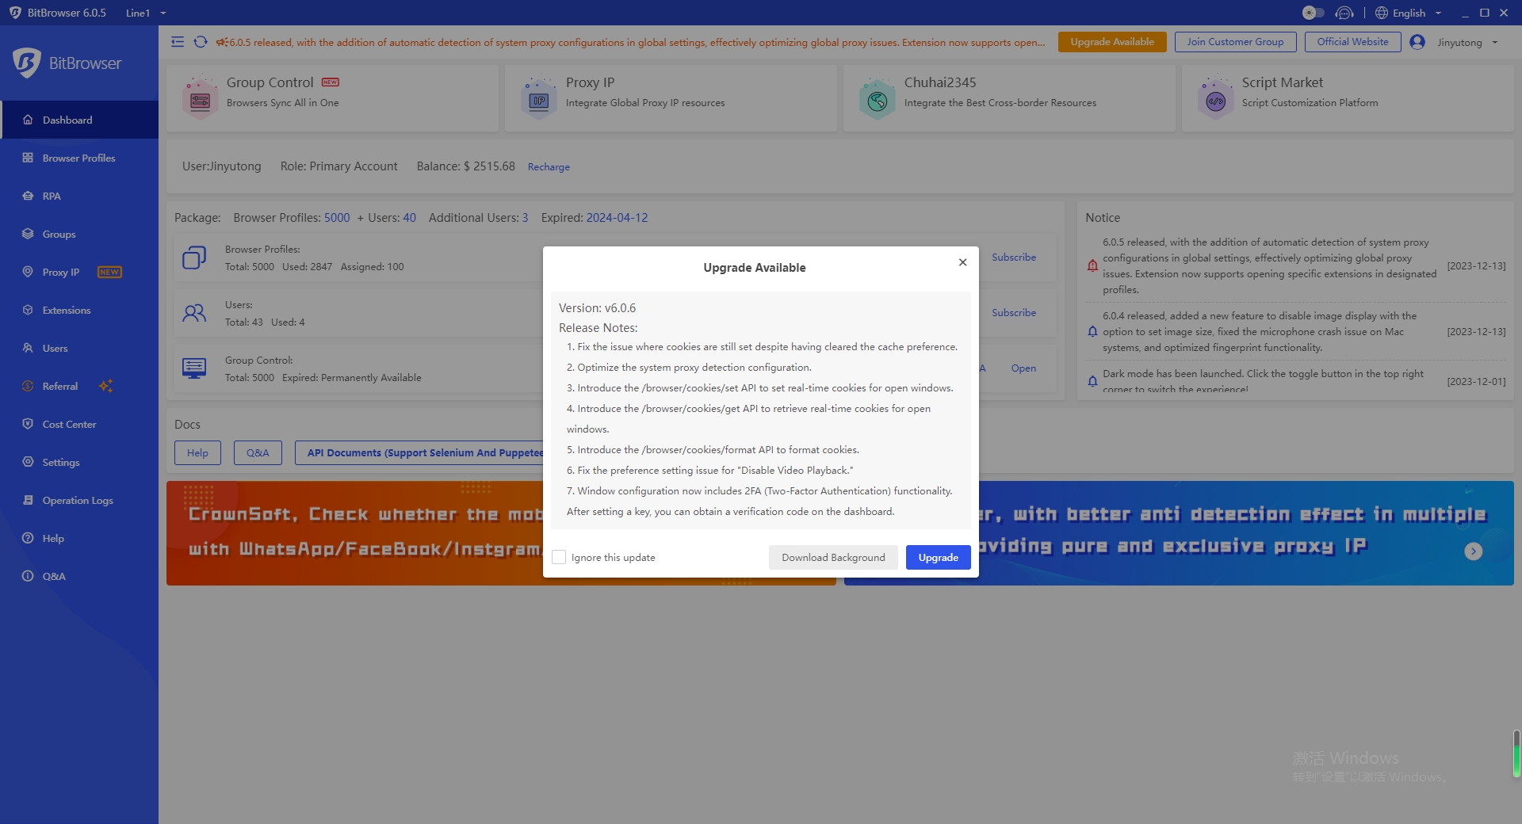Click the Script Market card icon
Viewport: 1522px width, 824px height.
(1216, 97)
